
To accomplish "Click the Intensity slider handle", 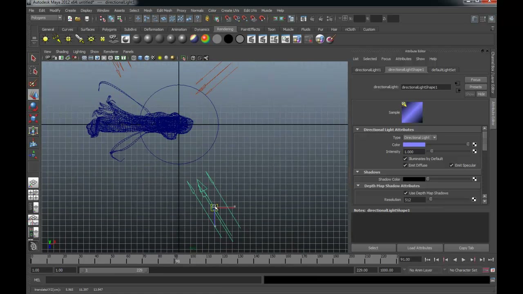I will (x=432, y=151).
